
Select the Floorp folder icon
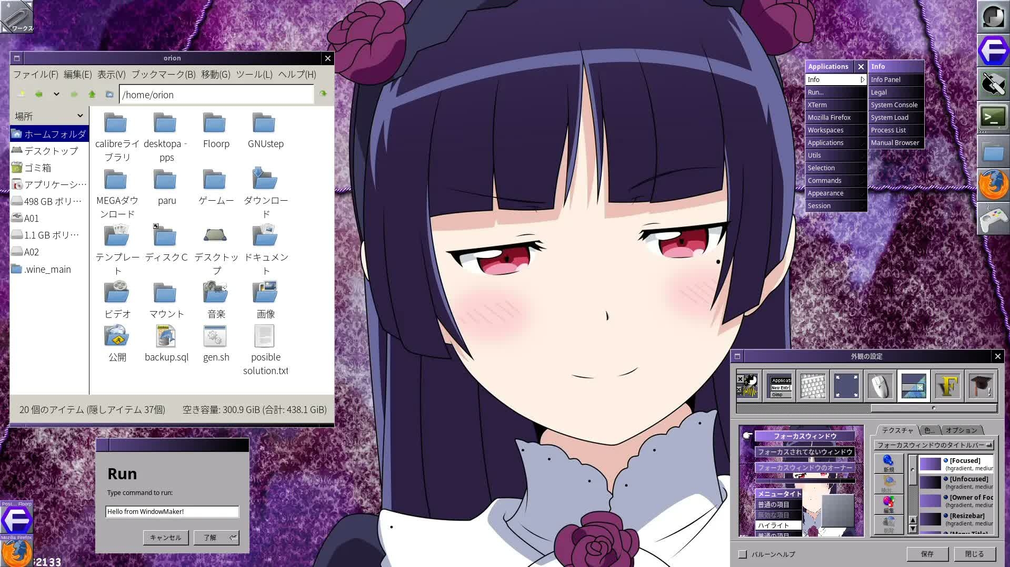(x=214, y=123)
